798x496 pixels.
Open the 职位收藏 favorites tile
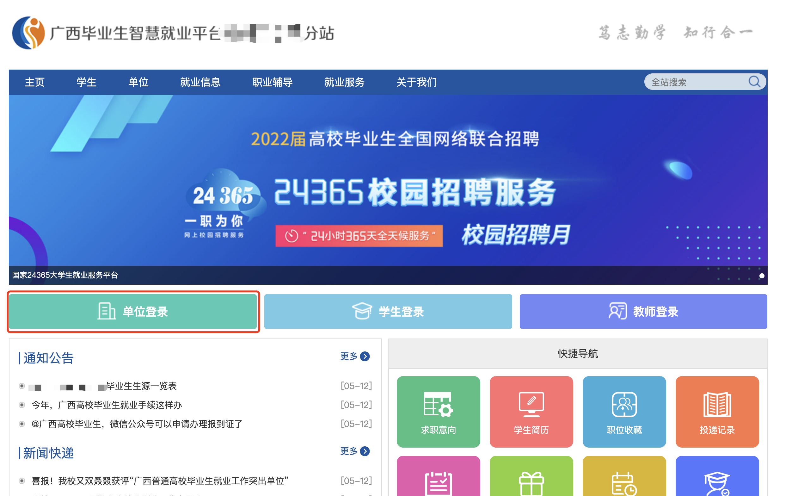coord(624,412)
